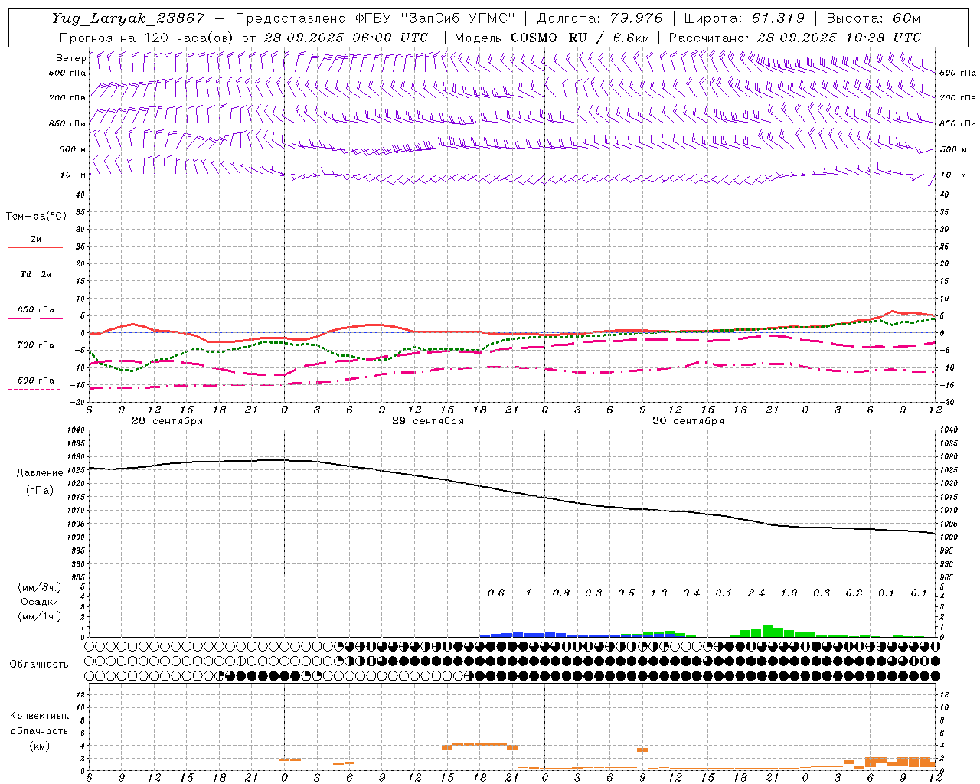Screen dimensions: 980x784
Task: Click the text Прогноз на 120 часа(ов)
Action: (x=147, y=38)
